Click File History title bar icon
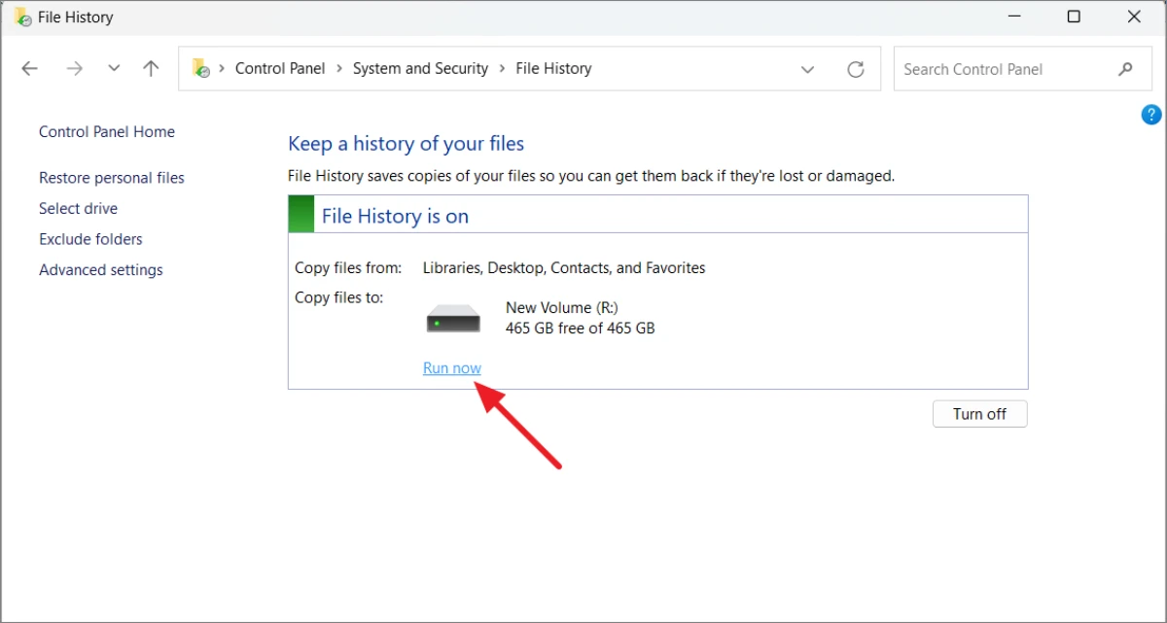Image resolution: width=1167 pixels, height=623 pixels. click(21, 17)
